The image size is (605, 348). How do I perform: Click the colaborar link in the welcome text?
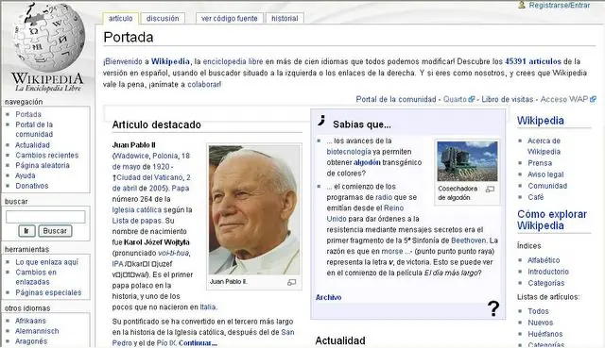coord(204,84)
